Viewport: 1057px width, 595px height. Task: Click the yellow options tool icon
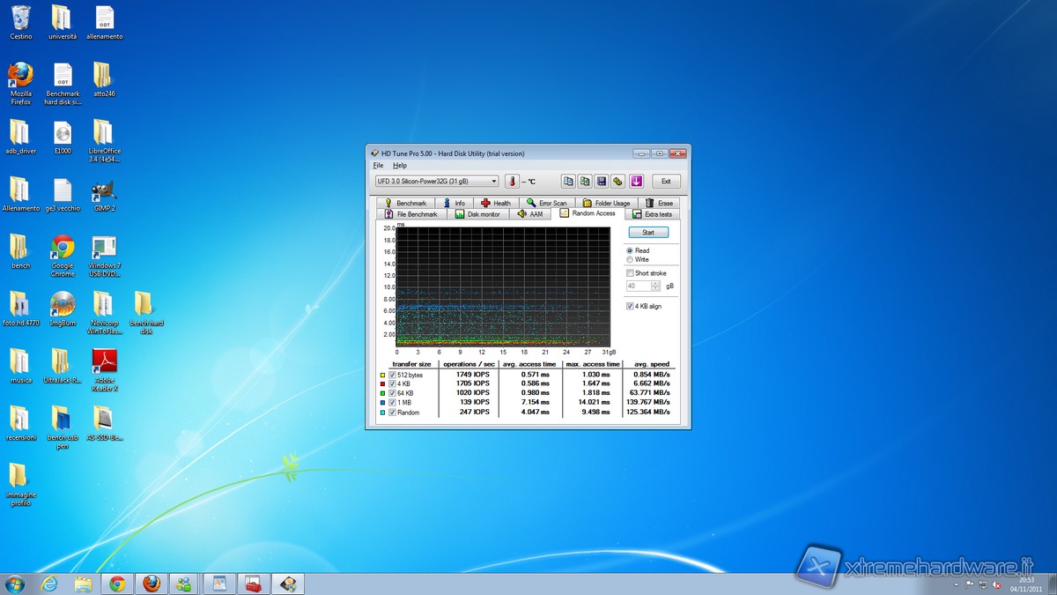(x=618, y=182)
